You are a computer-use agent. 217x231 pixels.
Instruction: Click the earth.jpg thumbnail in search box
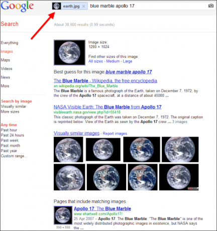point(56,6)
